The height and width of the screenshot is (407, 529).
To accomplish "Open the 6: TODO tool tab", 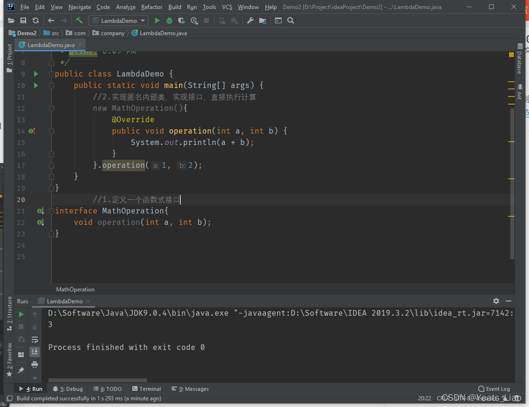I will pos(108,389).
